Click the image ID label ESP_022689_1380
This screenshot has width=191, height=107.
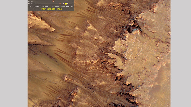52,9
